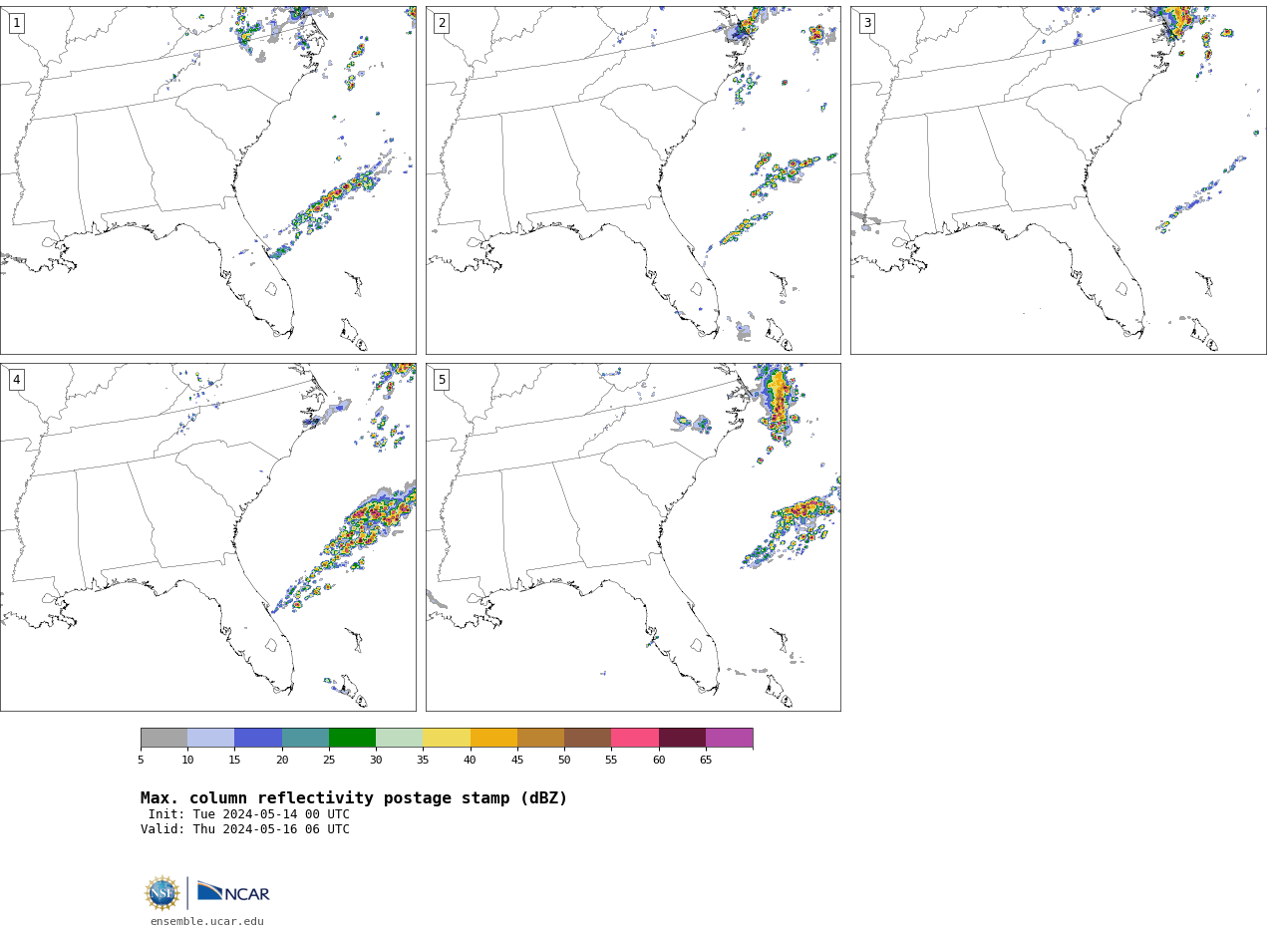This screenshot has width=1276, height=933.
Task: Open ensemble member 1 postage stamp map
Action: click(207, 180)
